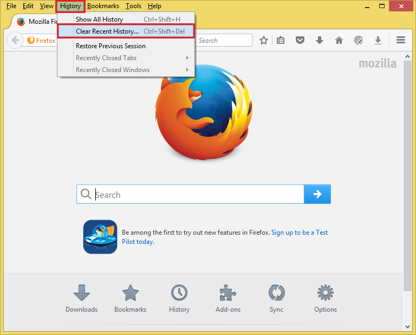Click scrollbar down arrow
Screen dimensions: 416x335
(407, 327)
